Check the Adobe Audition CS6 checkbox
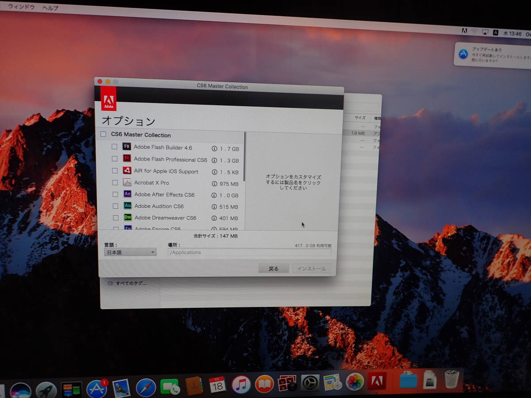531x398 pixels. coord(115,206)
